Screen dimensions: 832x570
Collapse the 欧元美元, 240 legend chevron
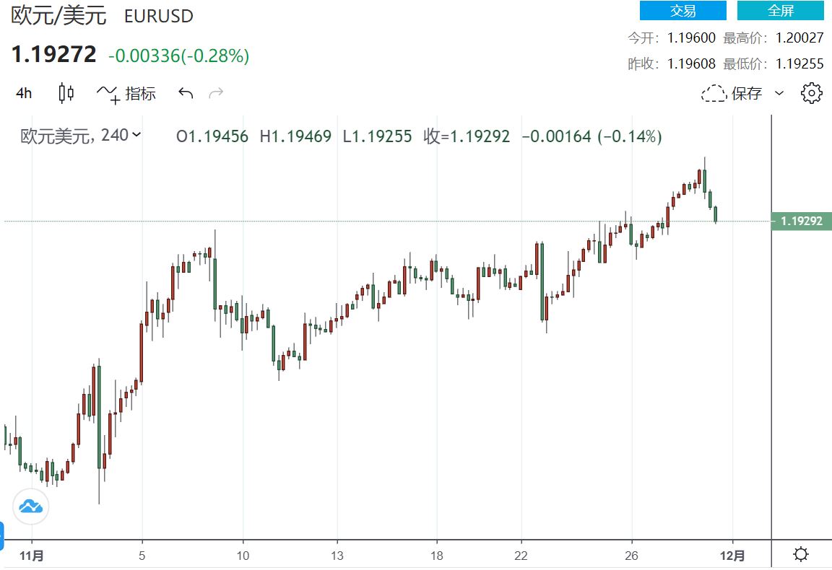137,134
